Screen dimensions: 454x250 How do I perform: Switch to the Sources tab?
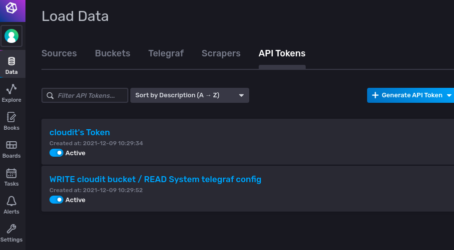pyautogui.click(x=59, y=53)
